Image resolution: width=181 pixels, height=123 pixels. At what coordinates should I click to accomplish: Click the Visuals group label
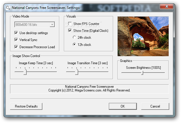71,16
